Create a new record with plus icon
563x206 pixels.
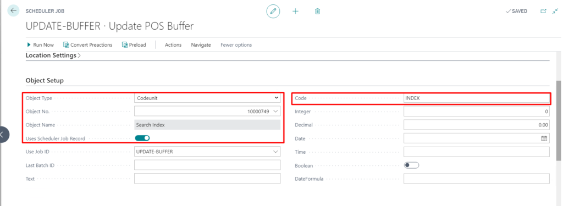pos(295,12)
